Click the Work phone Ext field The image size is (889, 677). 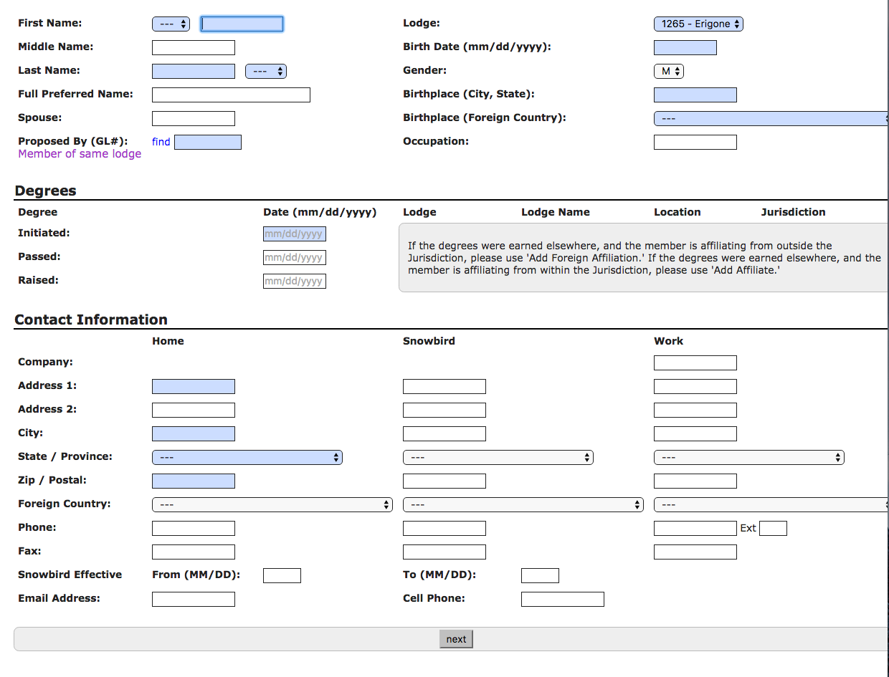coord(773,529)
